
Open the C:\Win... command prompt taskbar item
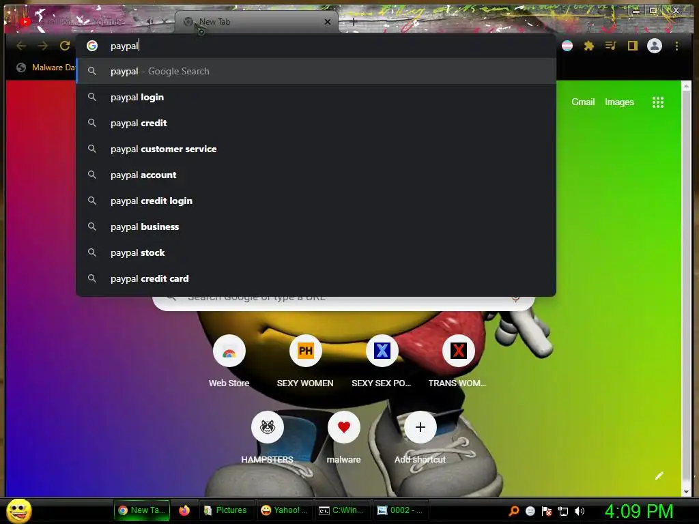click(341, 510)
